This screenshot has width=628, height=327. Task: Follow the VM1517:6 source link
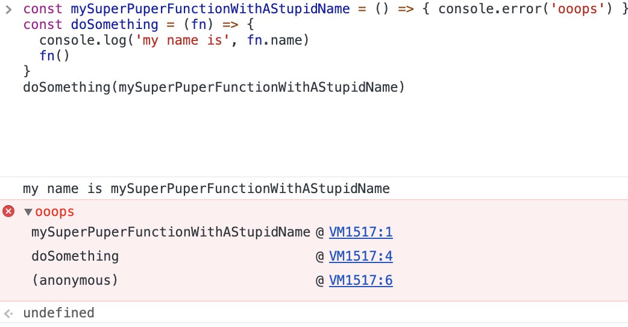click(x=360, y=281)
